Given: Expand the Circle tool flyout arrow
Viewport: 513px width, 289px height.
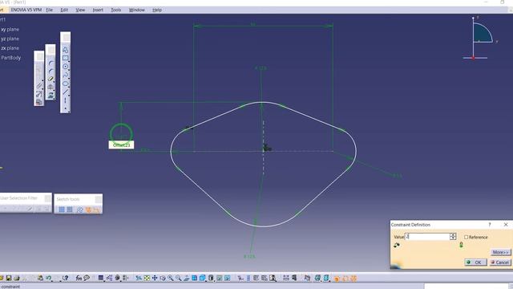Looking at the screenshot, I should point(69,70).
